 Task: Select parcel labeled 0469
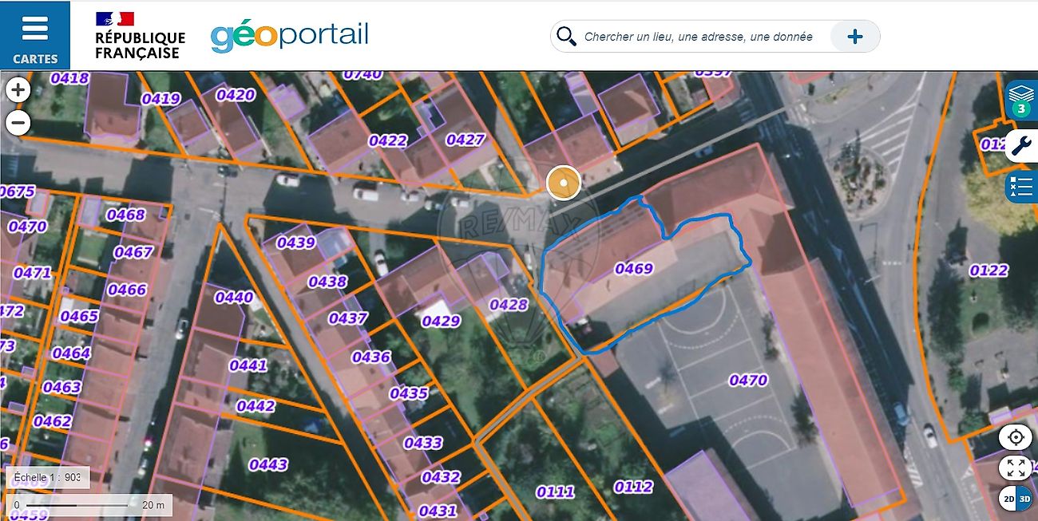click(633, 269)
